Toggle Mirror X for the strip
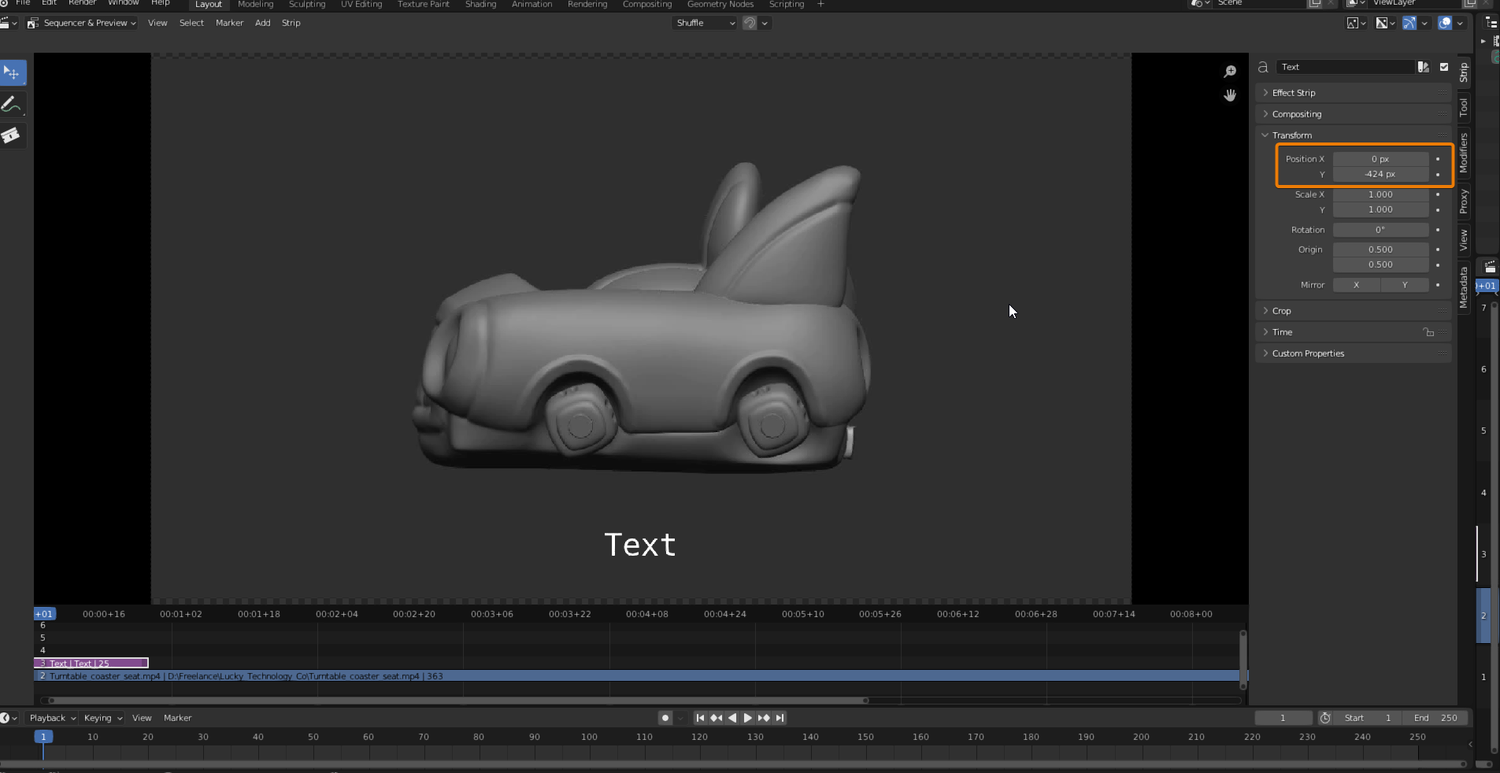This screenshot has height=773, width=1500. (x=1356, y=285)
